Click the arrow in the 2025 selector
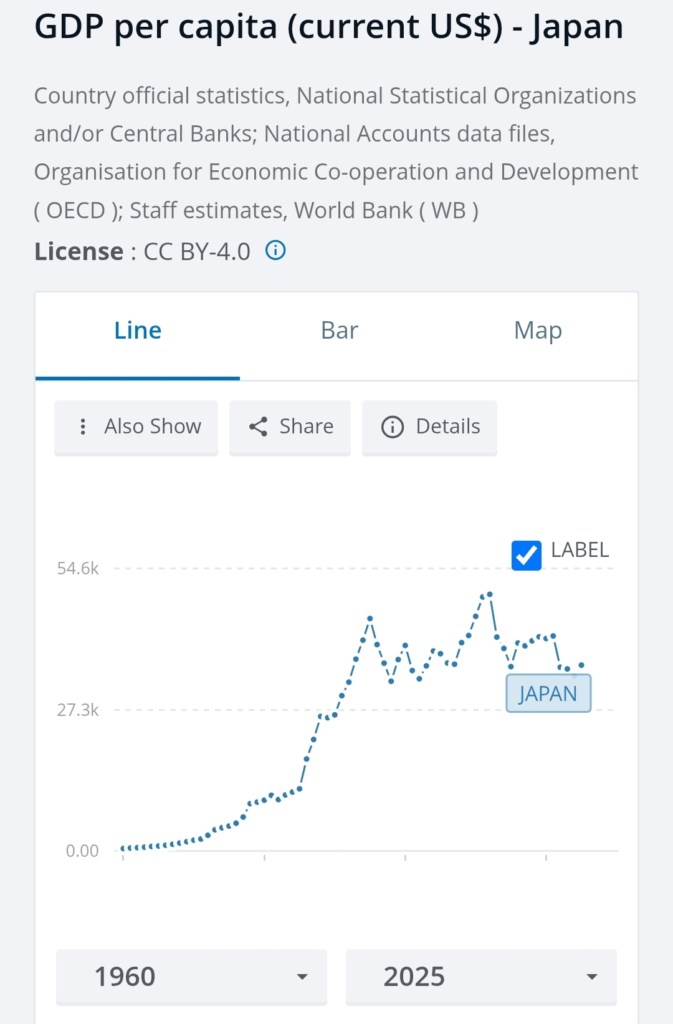This screenshot has width=673, height=1024. coord(592,977)
